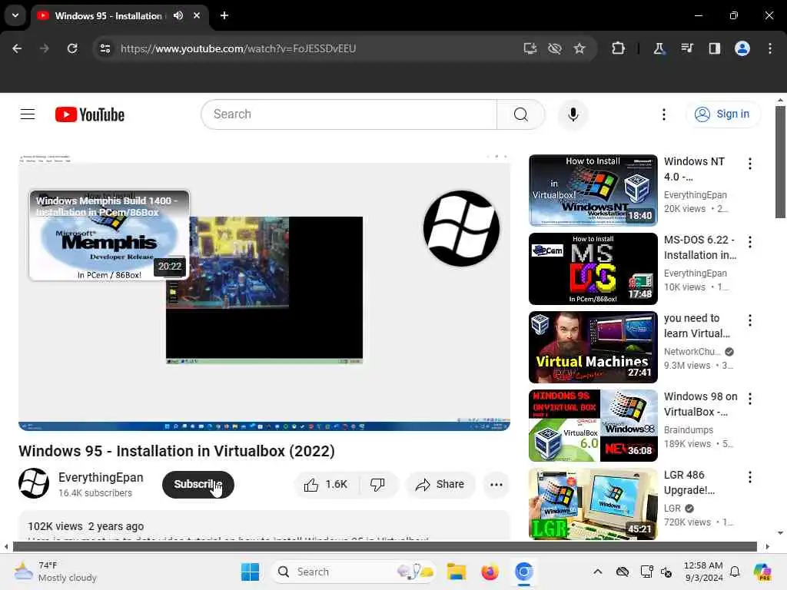Start voice search with the microphone icon

click(x=573, y=114)
